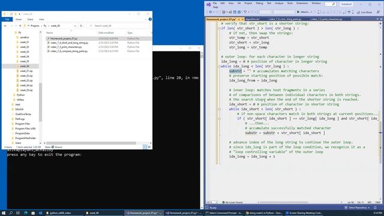Open Share ribbon tab in File Explorer

tap(30, 19)
